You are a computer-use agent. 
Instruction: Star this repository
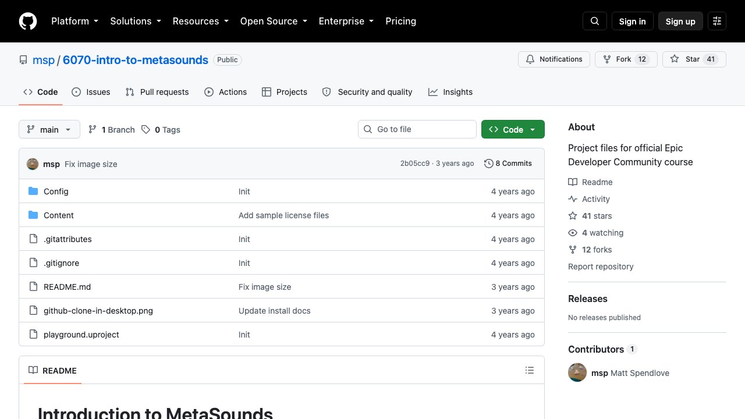point(694,59)
